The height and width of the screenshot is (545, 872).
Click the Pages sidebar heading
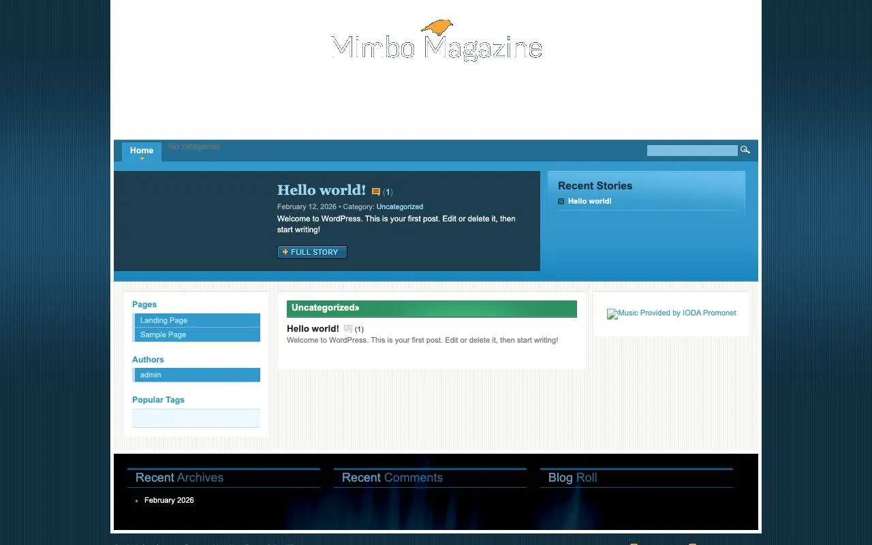pyautogui.click(x=144, y=305)
